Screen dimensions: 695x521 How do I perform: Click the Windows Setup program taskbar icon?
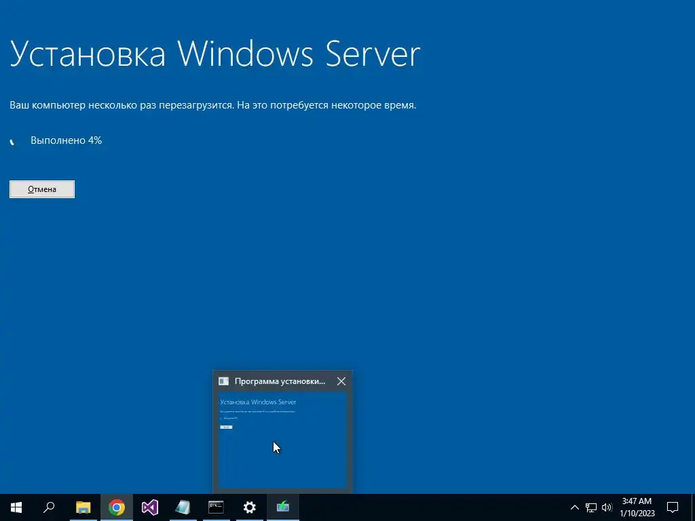283,507
